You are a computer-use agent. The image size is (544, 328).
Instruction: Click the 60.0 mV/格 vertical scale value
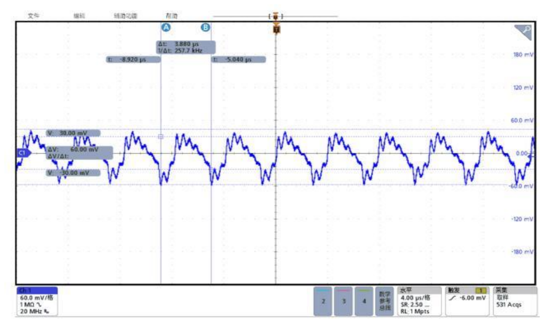point(37,298)
